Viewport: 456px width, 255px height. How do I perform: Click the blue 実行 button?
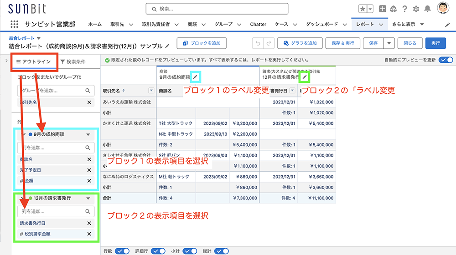(435, 43)
